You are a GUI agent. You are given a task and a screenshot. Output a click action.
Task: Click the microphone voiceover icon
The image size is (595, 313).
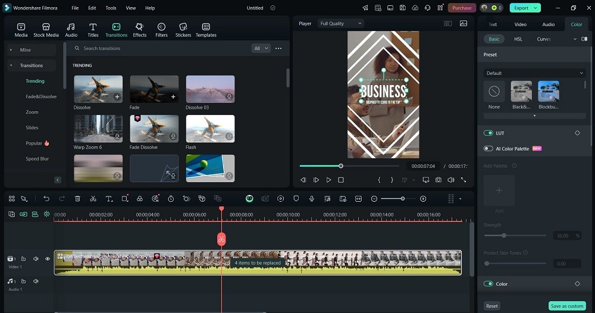(x=312, y=198)
